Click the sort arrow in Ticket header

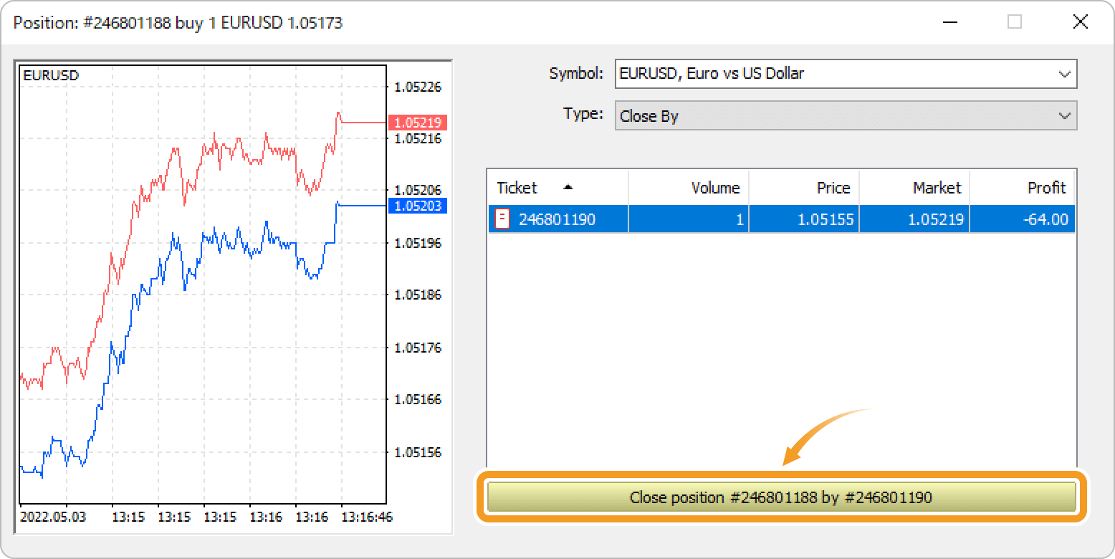(x=568, y=188)
